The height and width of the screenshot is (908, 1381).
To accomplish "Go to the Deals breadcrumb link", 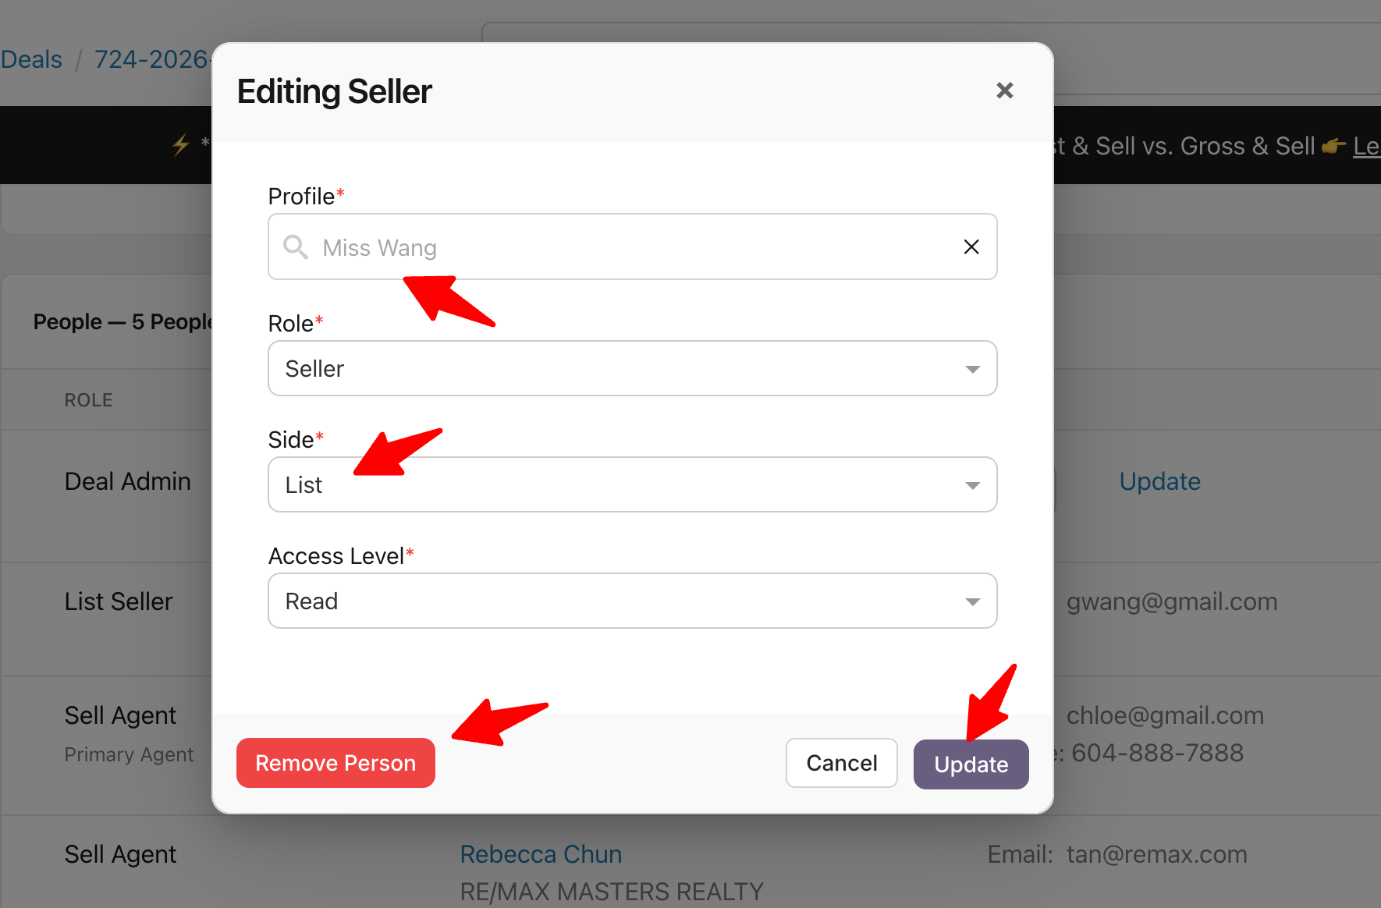I will coord(31,59).
